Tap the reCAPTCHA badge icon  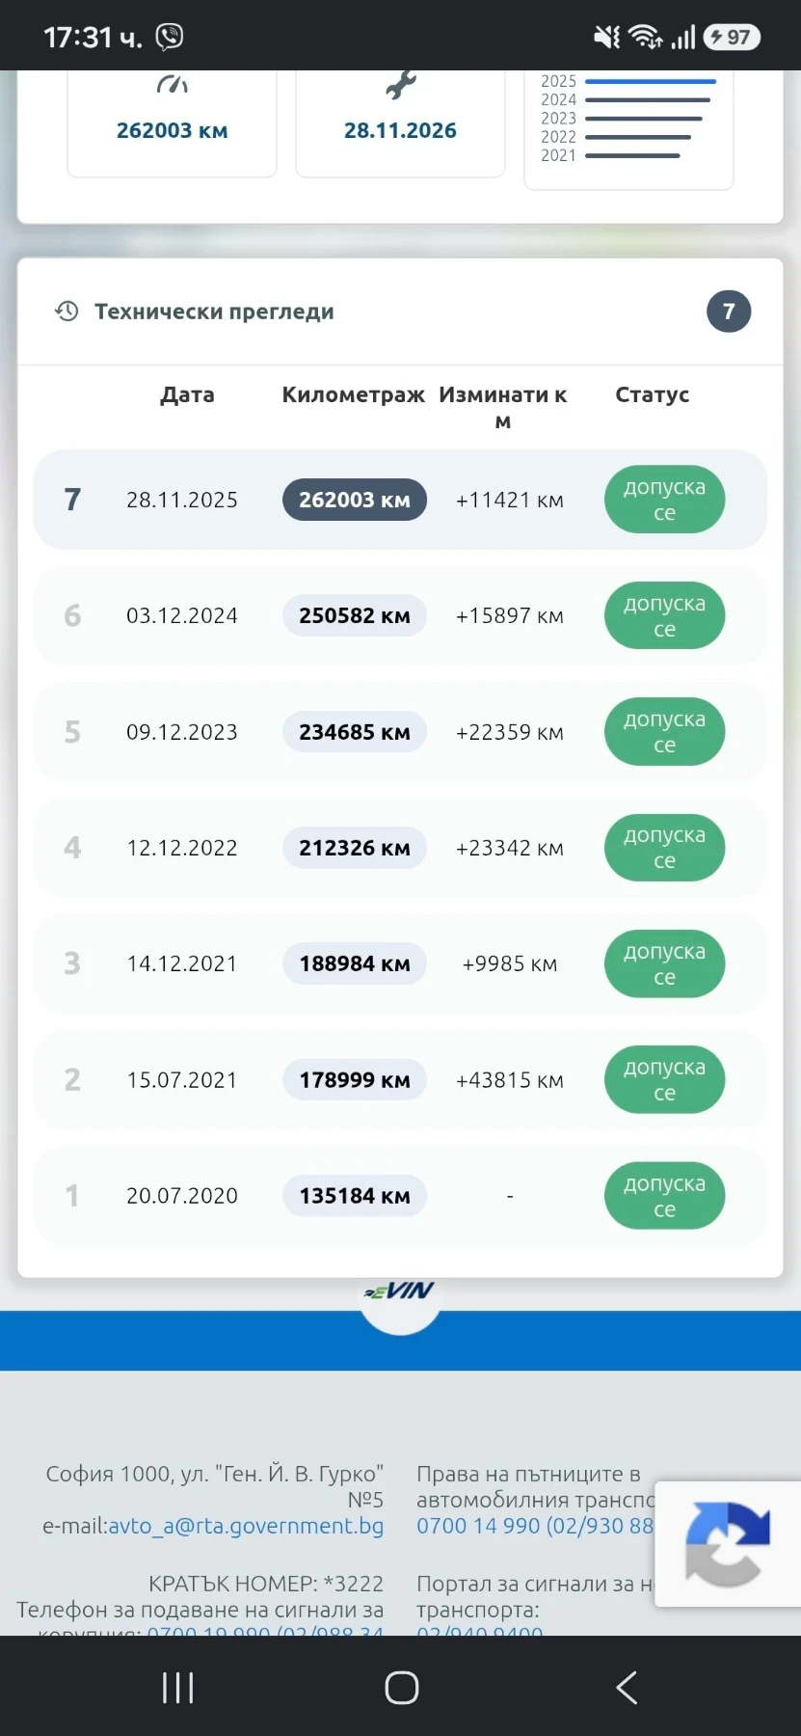click(728, 1544)
